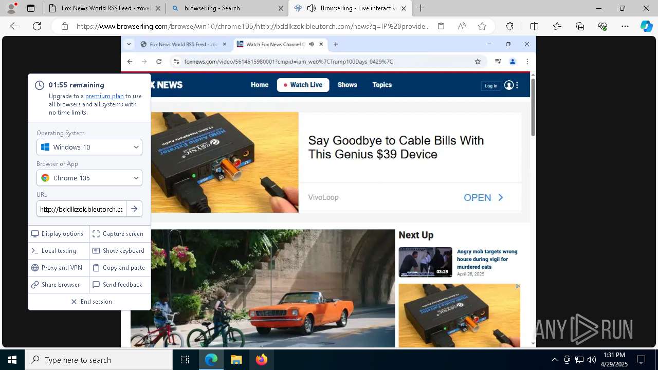Open new tab in remote Chrome
658x370 pixels.
336,44
